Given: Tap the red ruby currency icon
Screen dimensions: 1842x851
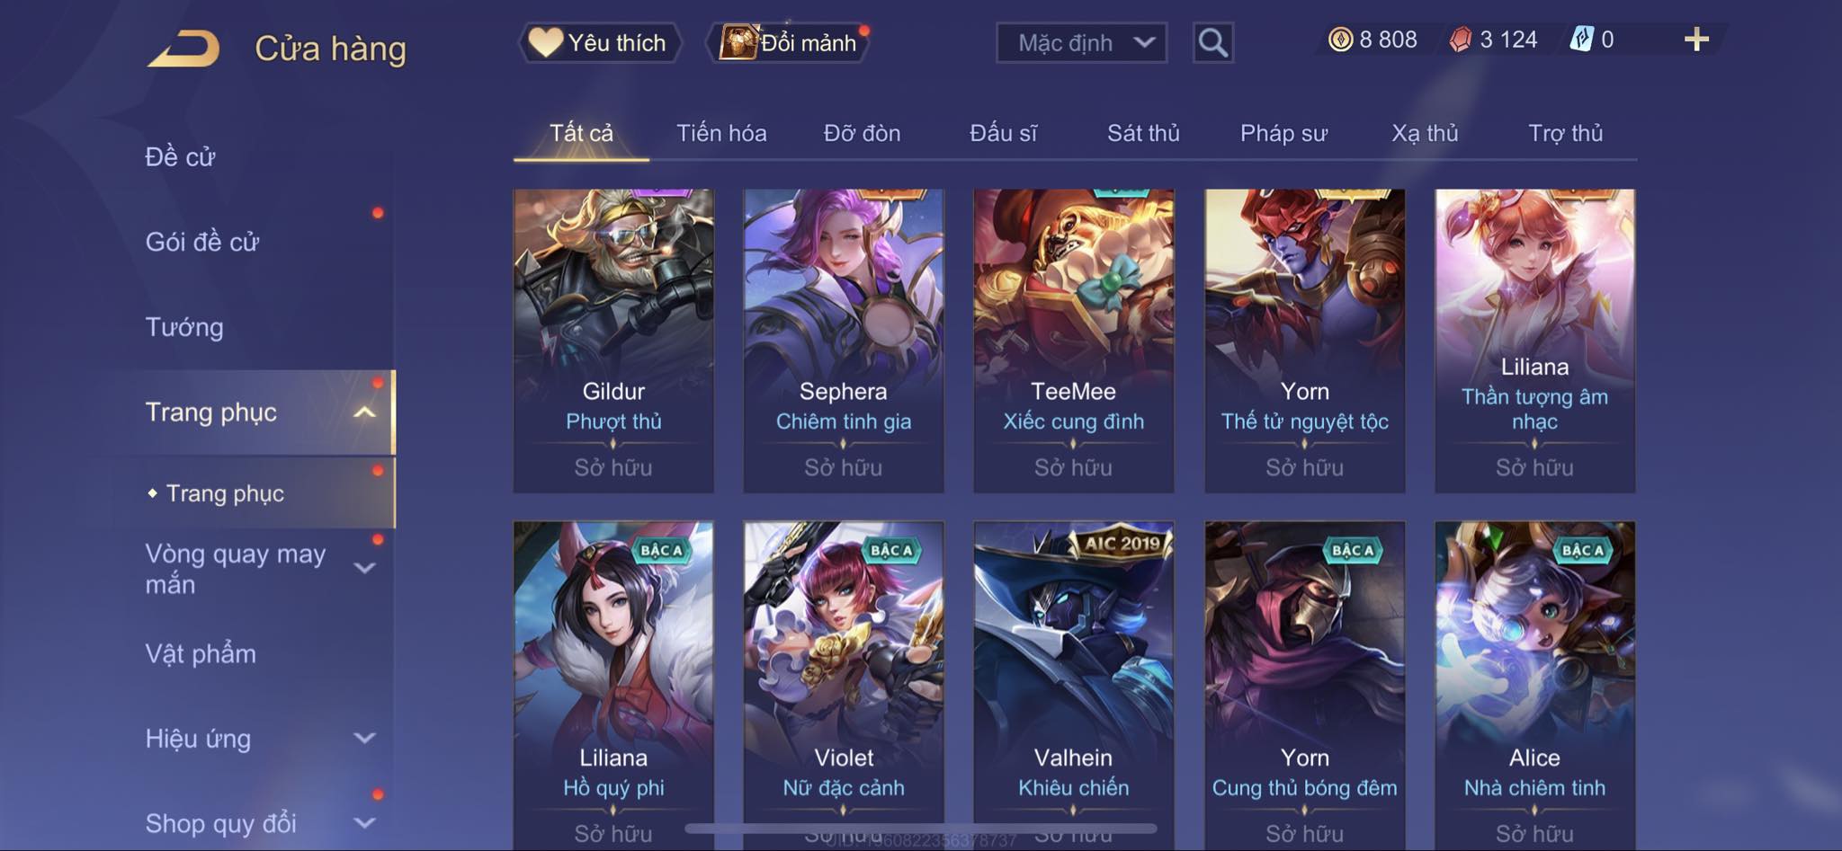Looking at the screenshot, I should 1461,40.
